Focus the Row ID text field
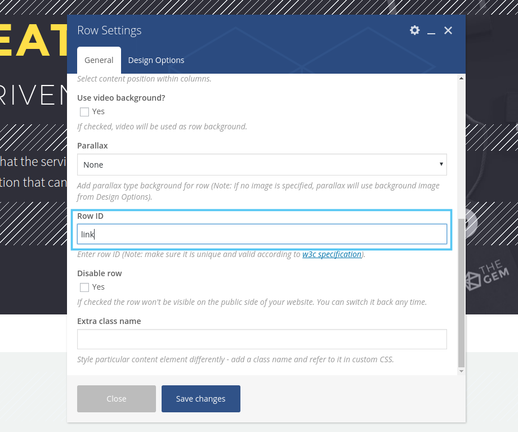 pyautogui.click(x=262, y=235)
